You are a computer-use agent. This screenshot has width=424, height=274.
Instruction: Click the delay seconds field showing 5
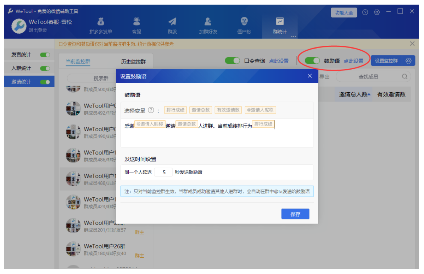coord(163,172)
